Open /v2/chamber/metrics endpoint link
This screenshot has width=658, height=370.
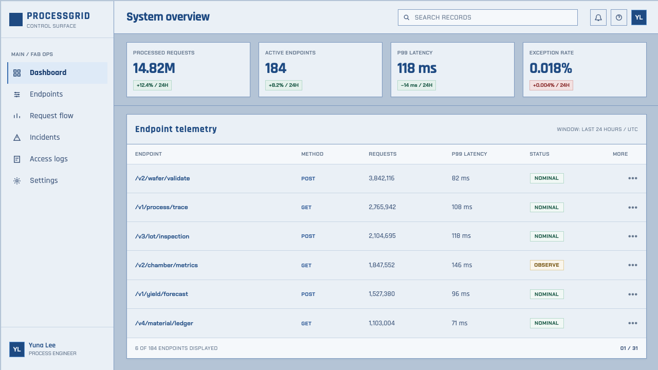pyautogui.click(x=167, y=265)
